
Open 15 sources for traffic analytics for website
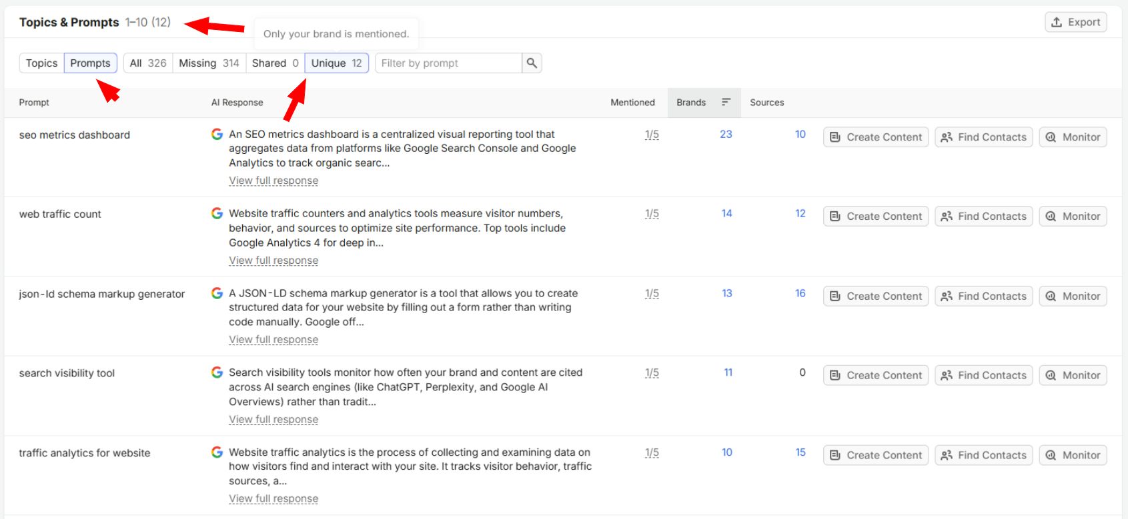tap(800, 452)
